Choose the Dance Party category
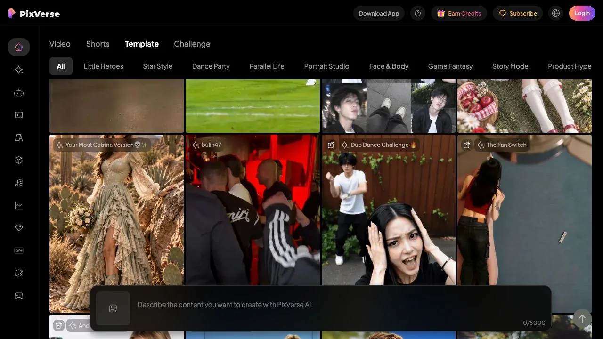Image resolution: width=603 pixels, height=339 pixels. [211, 66]
